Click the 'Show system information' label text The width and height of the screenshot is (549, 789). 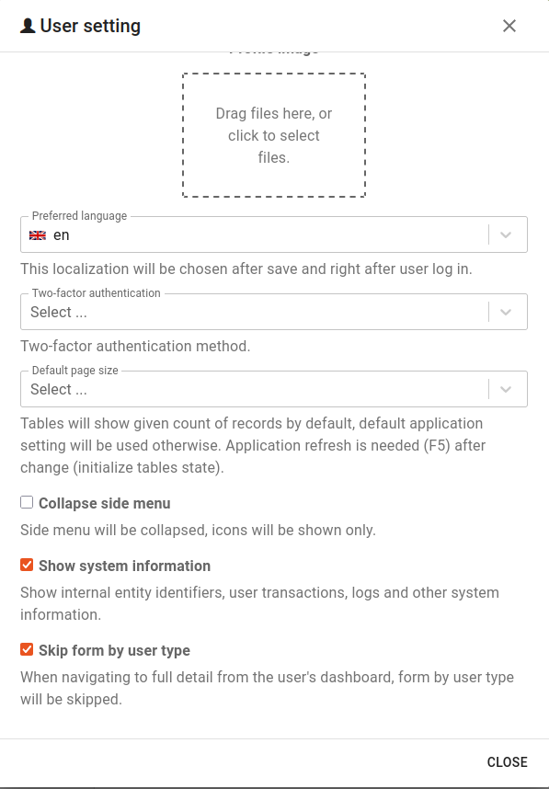pyautogui.click(x=124, y=566)
